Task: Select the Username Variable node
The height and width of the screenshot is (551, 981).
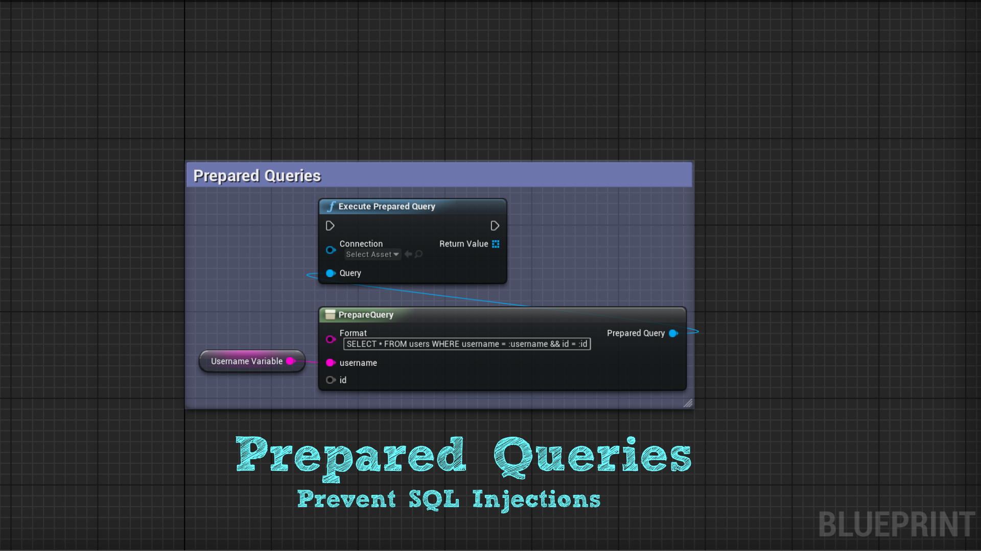Action: pos(246,361)
